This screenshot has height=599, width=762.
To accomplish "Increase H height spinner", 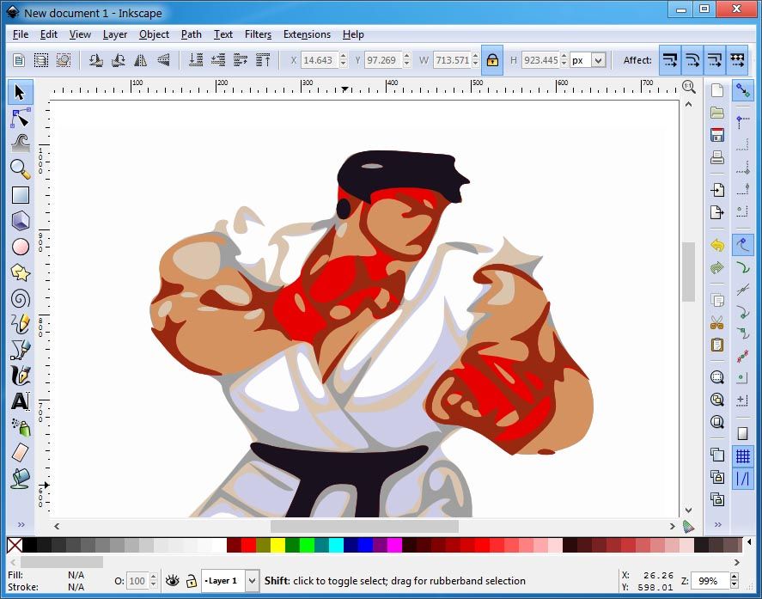I will [564, 57].
